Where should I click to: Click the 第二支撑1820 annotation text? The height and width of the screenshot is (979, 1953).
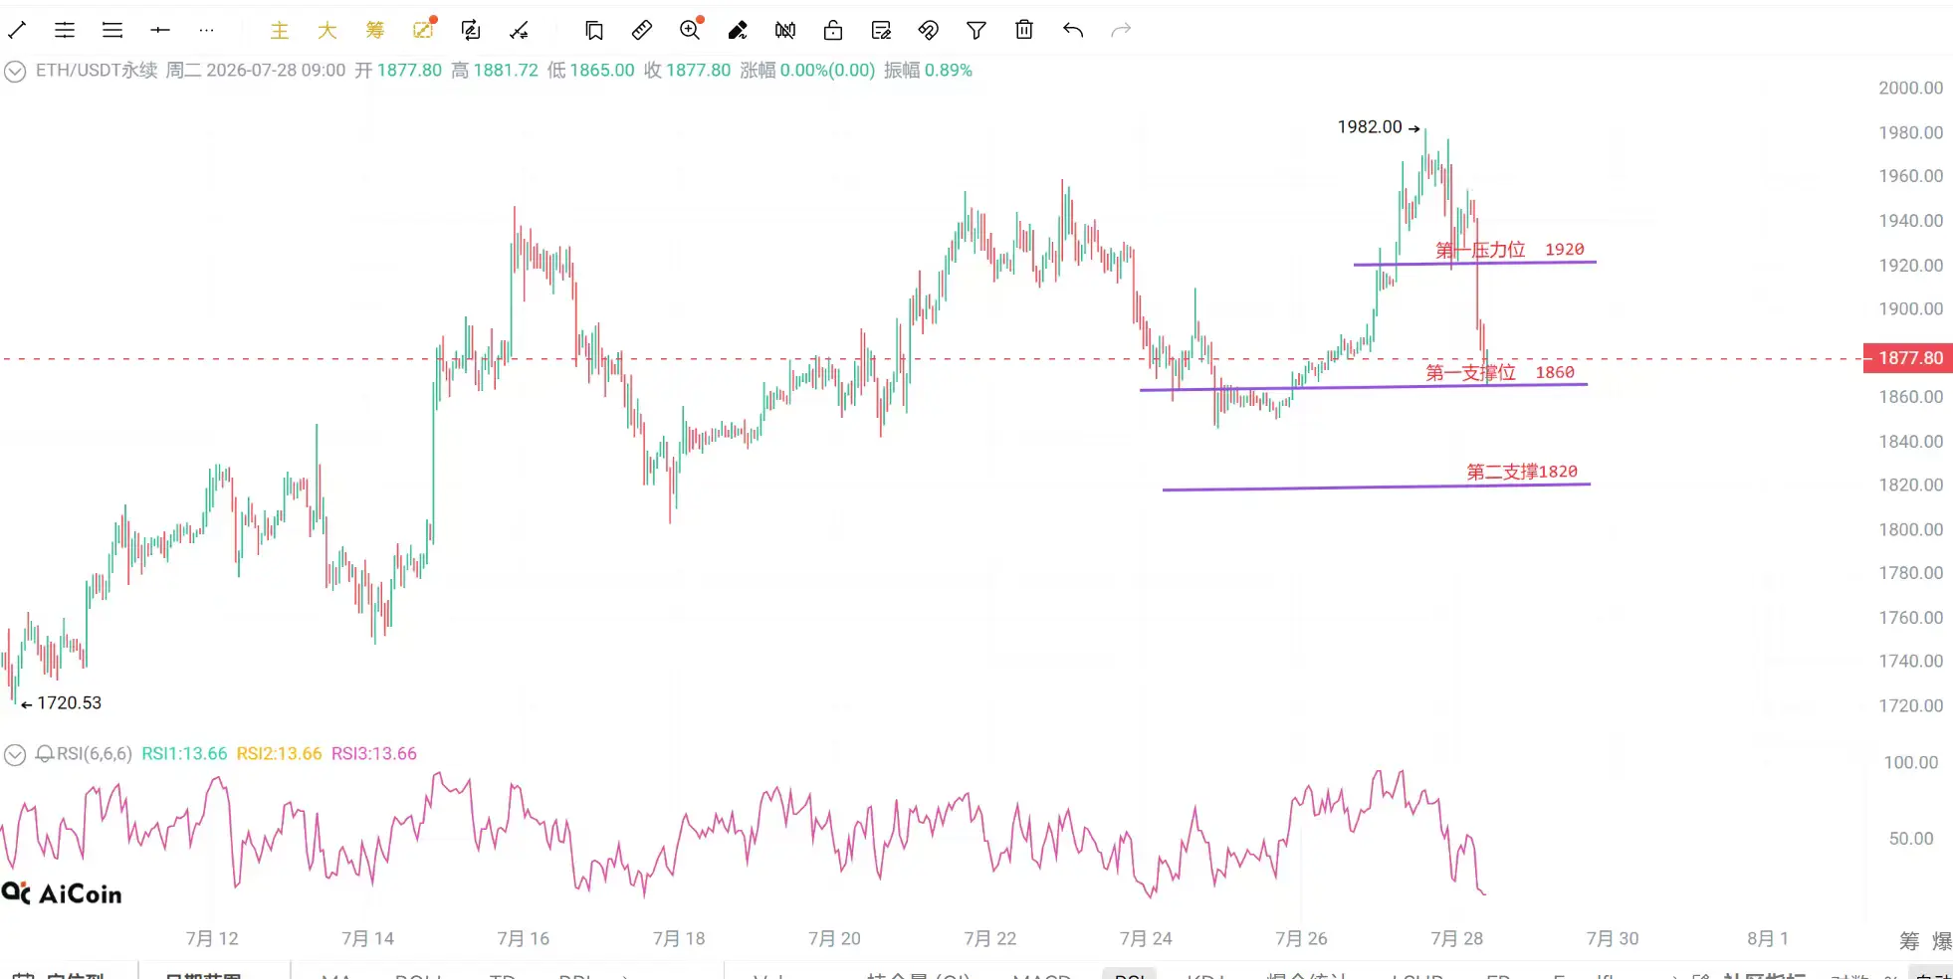pos(1522,472)
